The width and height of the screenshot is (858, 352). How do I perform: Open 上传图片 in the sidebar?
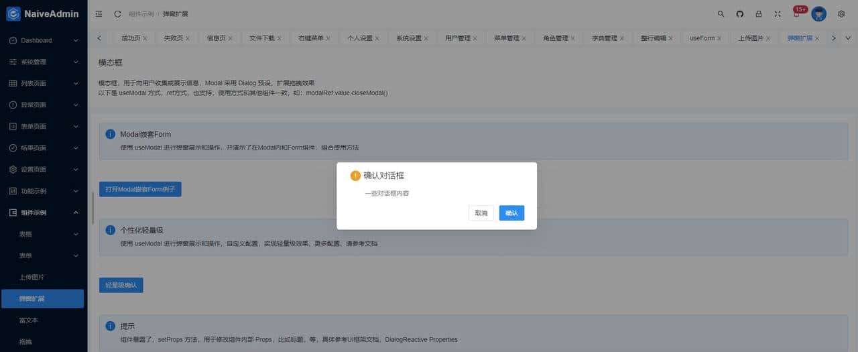44,277
